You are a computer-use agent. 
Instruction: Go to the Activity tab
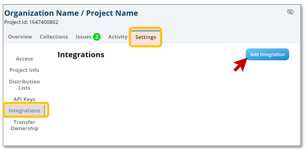[x=118, y=37]
